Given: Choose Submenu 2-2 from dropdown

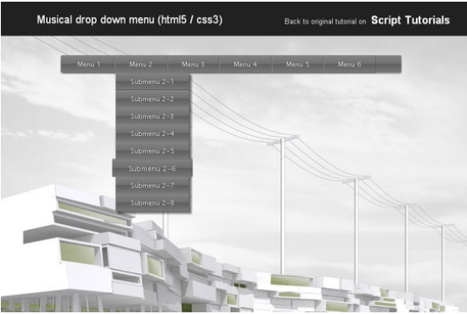Looking at the screenshot, I should 152,98.
